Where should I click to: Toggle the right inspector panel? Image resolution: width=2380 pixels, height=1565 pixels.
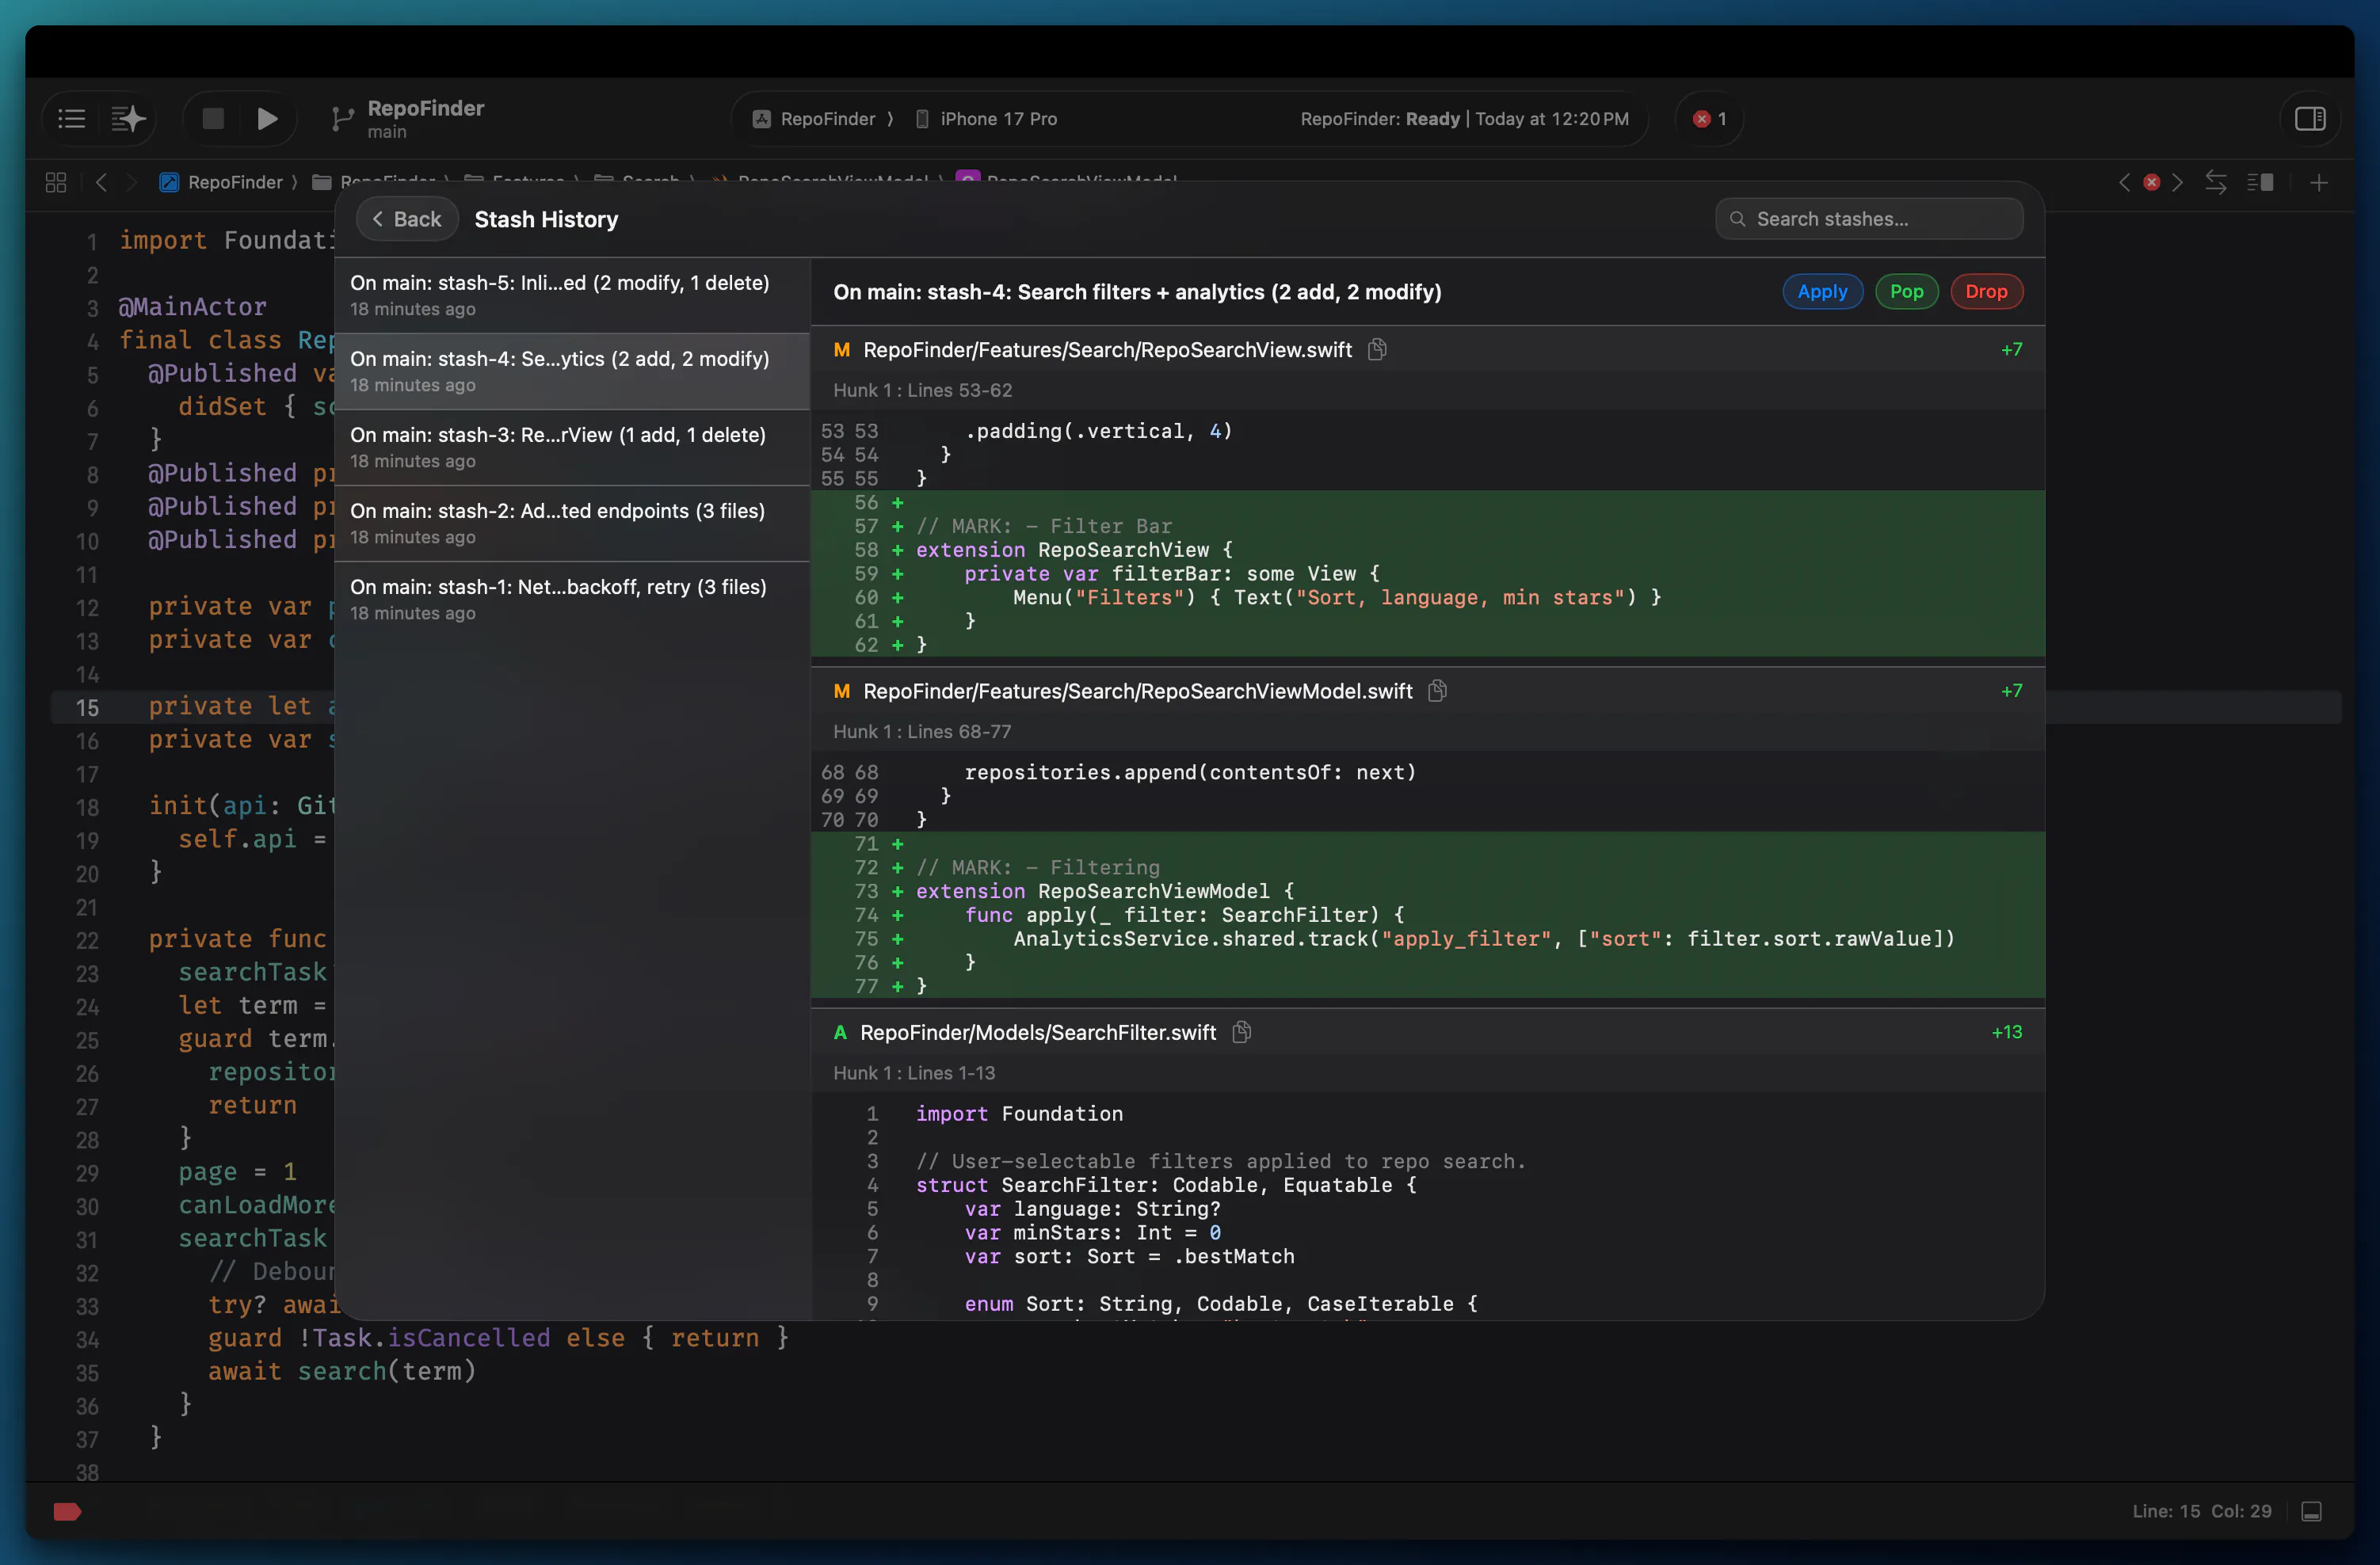tap(2310, 119)
